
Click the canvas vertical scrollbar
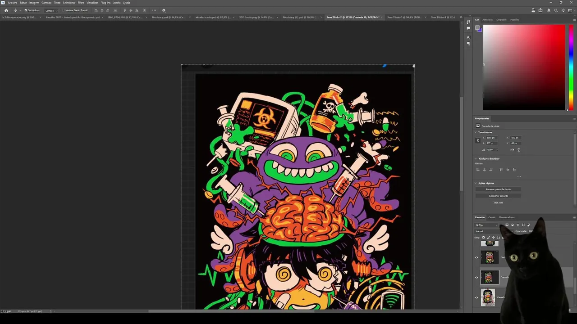pyautogui.click(x=461, y=144)
